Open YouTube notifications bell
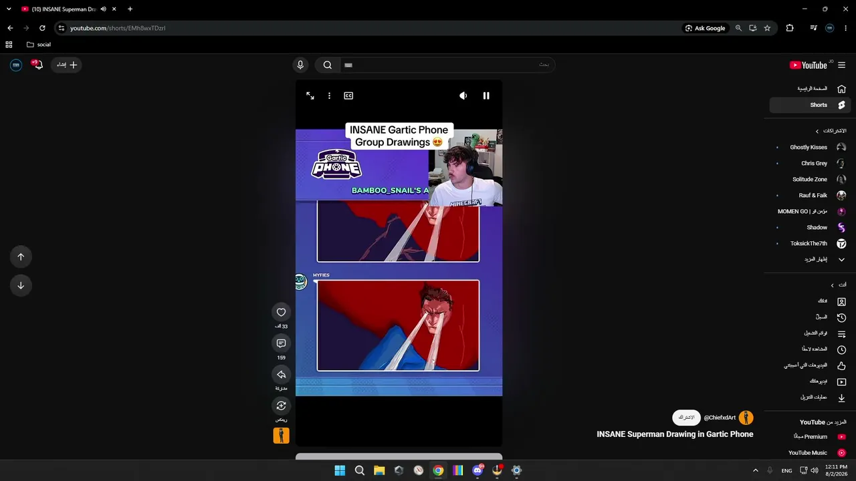856x481 pixels. click(38, 65)
